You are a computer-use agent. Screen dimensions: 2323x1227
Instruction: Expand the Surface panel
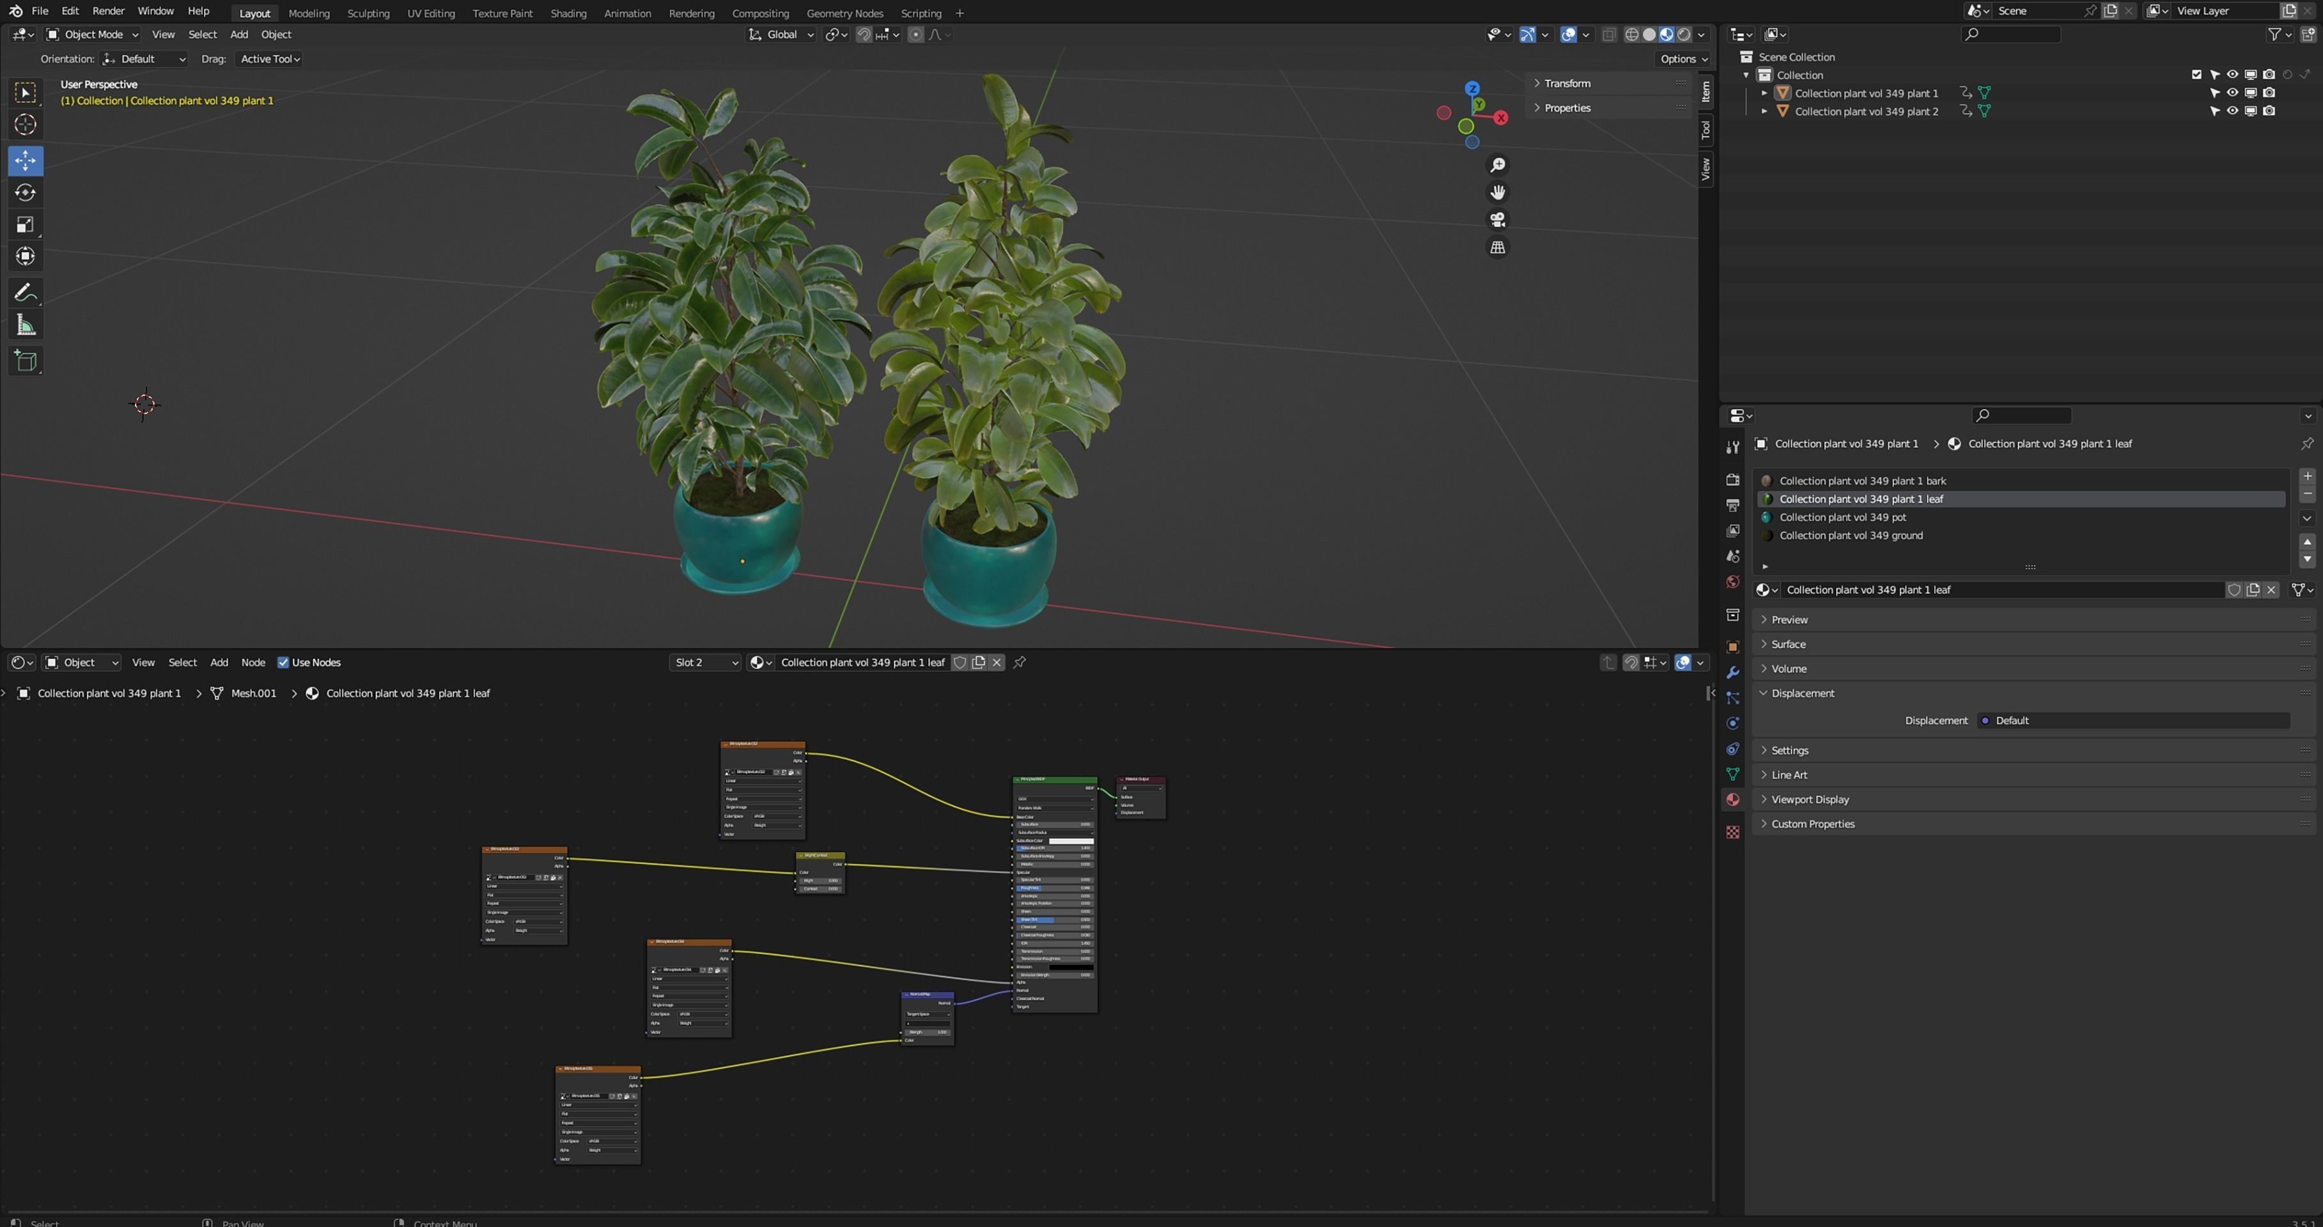click(x=1787, y=645)
